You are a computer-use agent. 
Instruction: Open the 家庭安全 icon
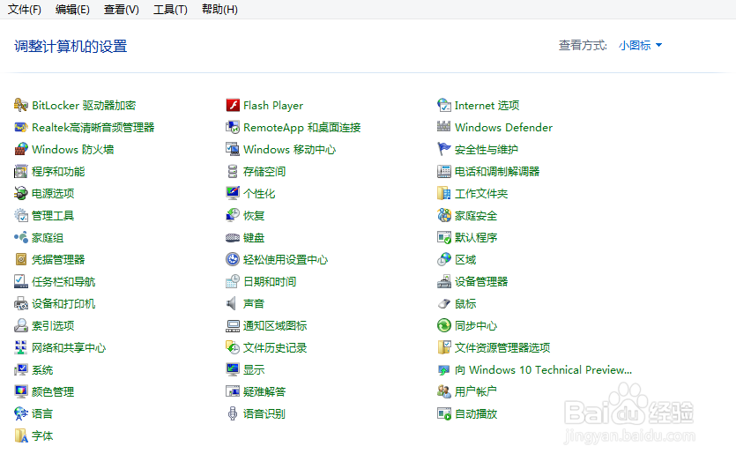(444, 215)
